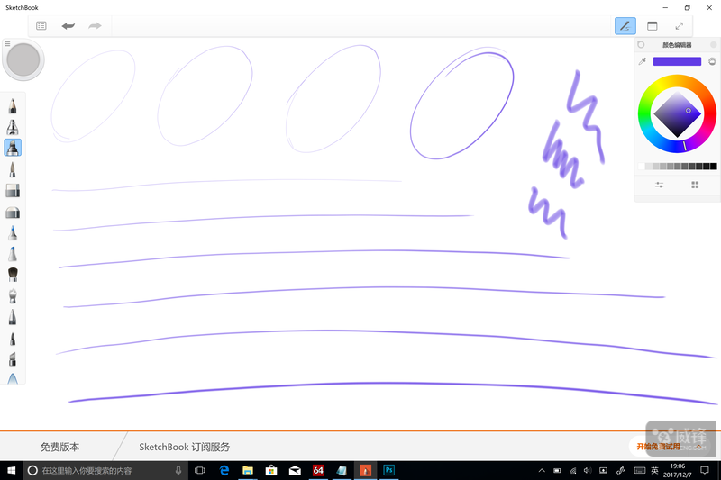Toggle the UI window panel button
Screen dimensions: 721x480
(652, 26)
